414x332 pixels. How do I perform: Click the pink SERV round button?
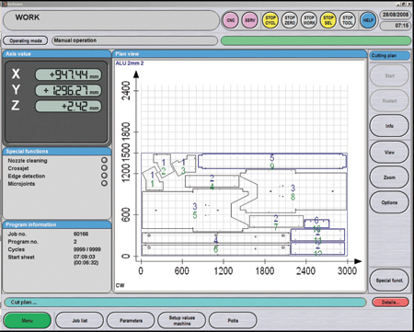pyautogui.click(x=249, y=20)
